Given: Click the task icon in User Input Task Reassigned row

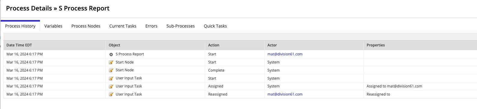Looking at the screenshot, I should coord(111,94).
